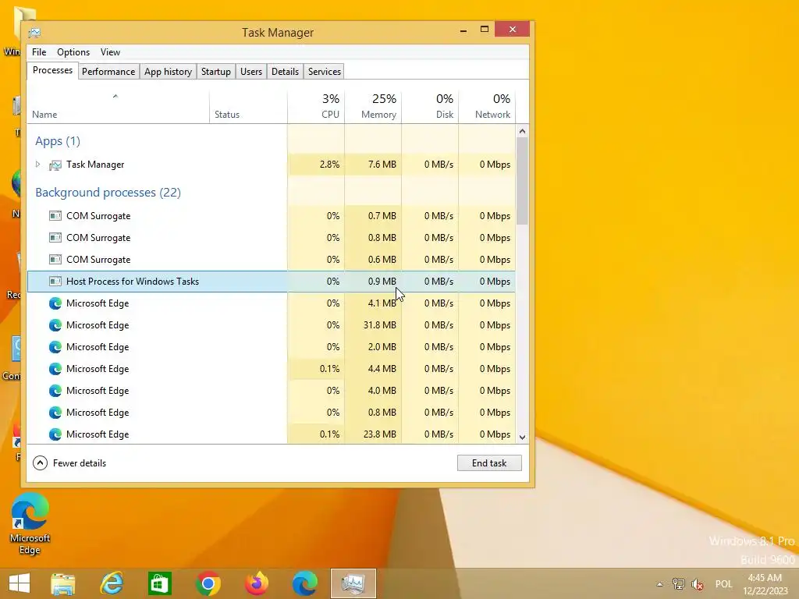Screen dimensions: 799x599
Task: Click the End task button
Action: tap(489, 463)
